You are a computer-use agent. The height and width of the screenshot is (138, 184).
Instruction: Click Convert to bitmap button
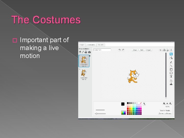click(x=165, y=113)
